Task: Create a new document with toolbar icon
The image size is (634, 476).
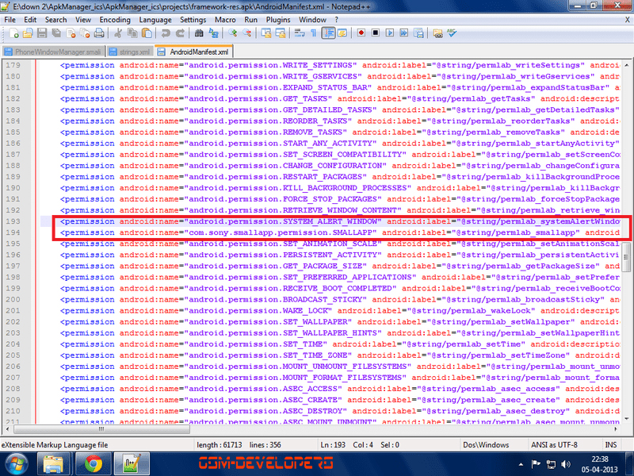Action: 13,33
